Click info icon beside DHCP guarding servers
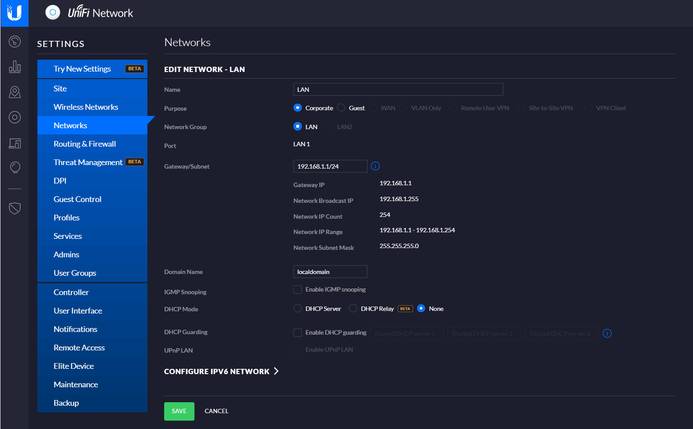 coord(607,333)
